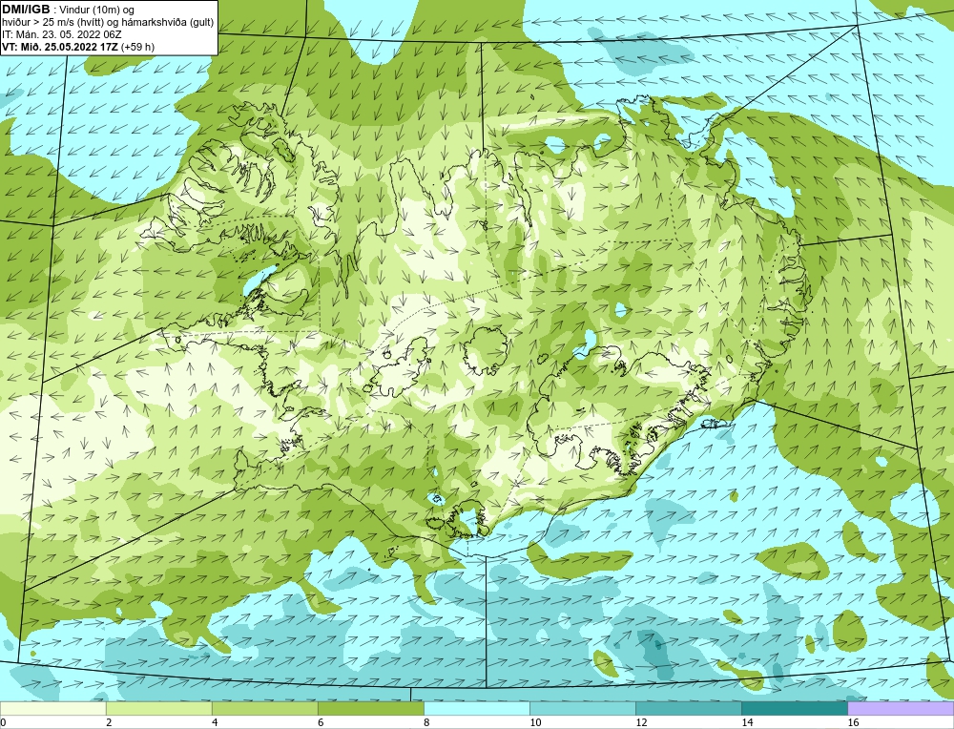Click the legend value '0'
Screen dimensions: 954x729
tap(3, 722)
